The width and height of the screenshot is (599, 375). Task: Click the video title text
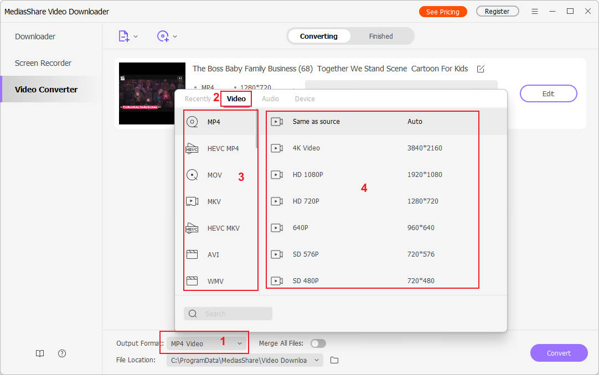coord(330,69)
